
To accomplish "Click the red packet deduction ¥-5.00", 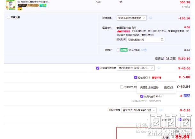I will click(x=184, y=77).
